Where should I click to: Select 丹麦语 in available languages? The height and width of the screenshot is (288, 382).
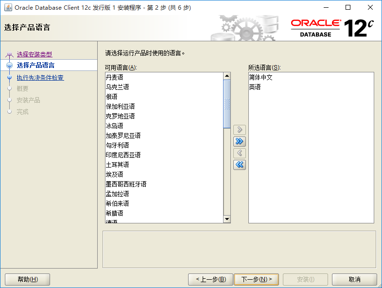pyautogui.click(x=164, y=77)
